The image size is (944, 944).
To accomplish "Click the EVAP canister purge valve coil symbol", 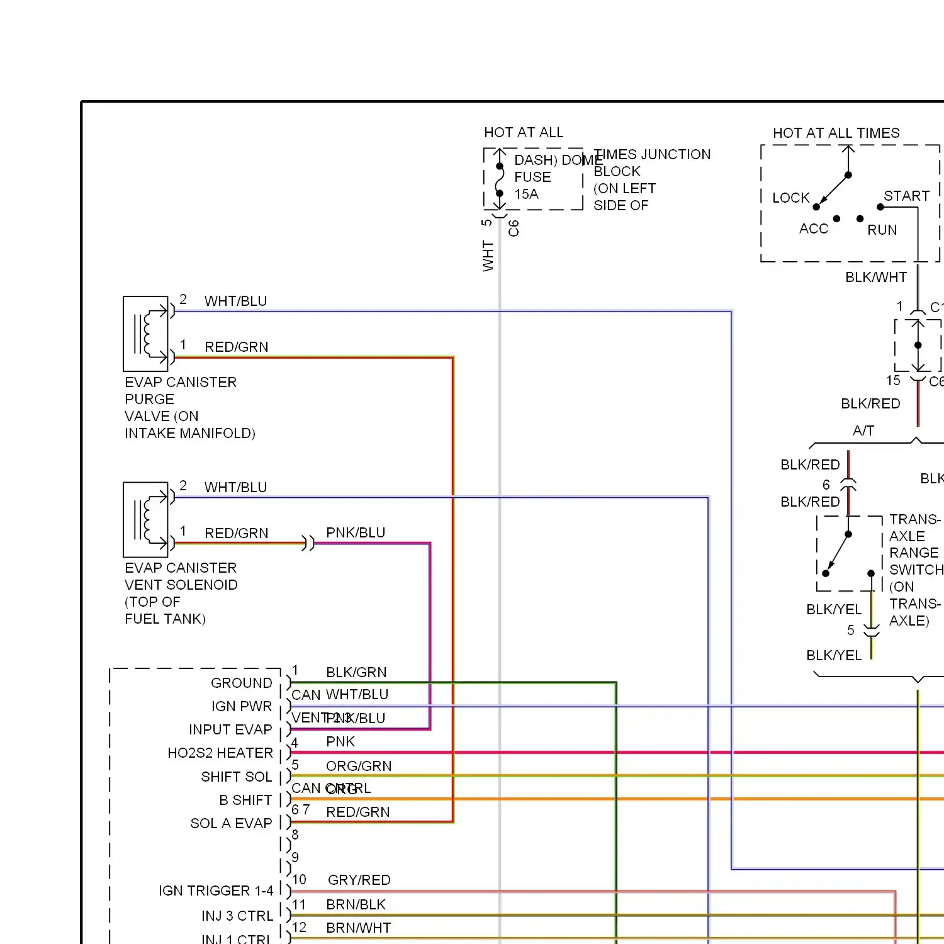I will point(146,334).
